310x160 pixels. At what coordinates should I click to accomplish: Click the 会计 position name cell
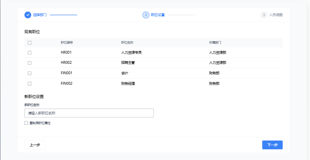[125, 73]
